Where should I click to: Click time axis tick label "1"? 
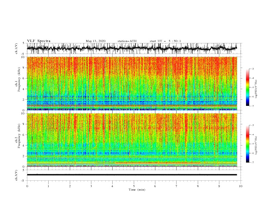(x=48, y=186)
